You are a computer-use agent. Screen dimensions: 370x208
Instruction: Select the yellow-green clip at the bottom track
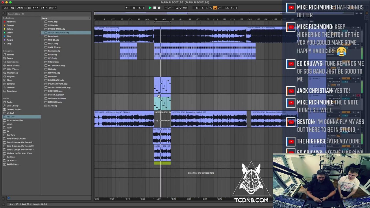(x=162, y=163)
